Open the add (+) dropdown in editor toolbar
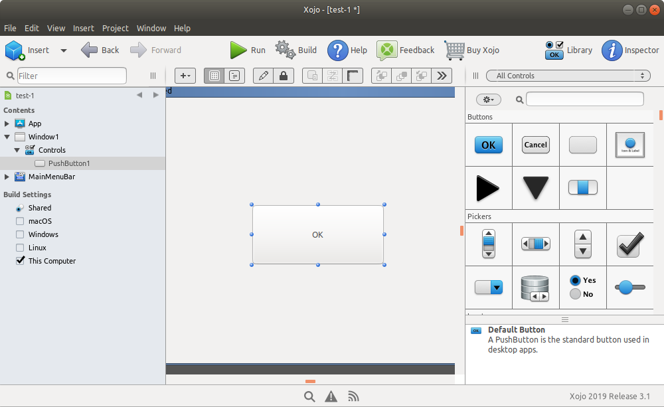The height and width of the screenshot is (407, 664). pyautogui.click(x=185, y=76)
